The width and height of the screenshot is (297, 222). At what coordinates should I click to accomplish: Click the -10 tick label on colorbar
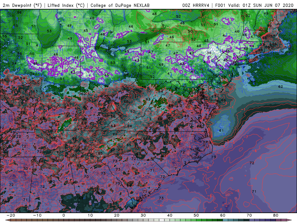point(37,215)
